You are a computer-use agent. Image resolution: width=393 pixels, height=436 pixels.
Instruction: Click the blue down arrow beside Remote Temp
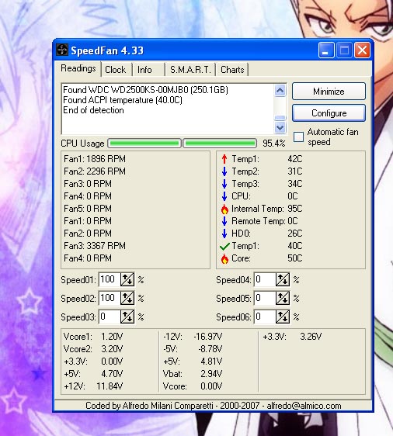(x=224, y=221)
